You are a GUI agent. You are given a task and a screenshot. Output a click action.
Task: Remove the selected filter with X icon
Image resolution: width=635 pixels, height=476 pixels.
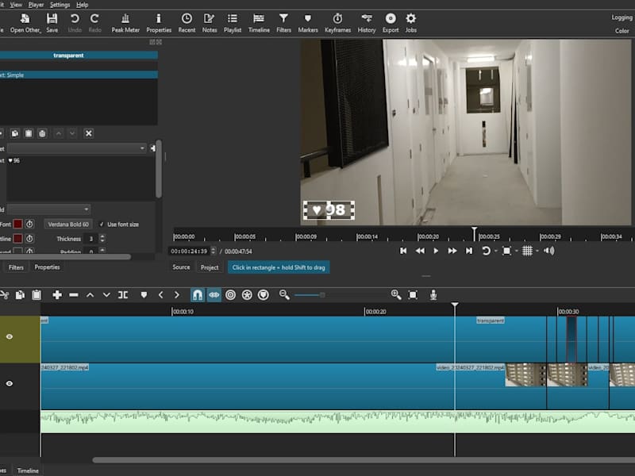click(89, 133)
